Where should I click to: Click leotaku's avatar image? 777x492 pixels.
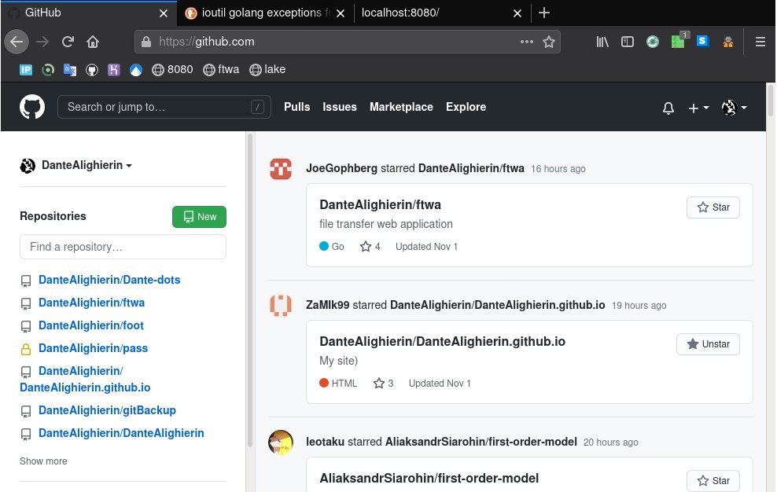281,442
